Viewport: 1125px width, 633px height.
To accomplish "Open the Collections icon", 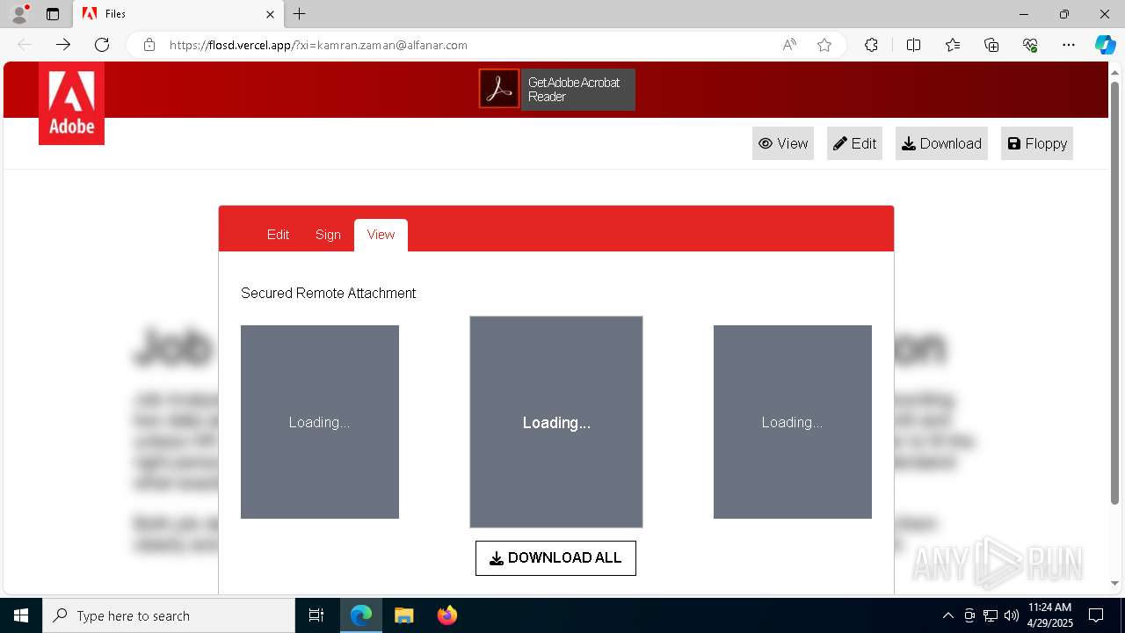I will coord(991,45).
